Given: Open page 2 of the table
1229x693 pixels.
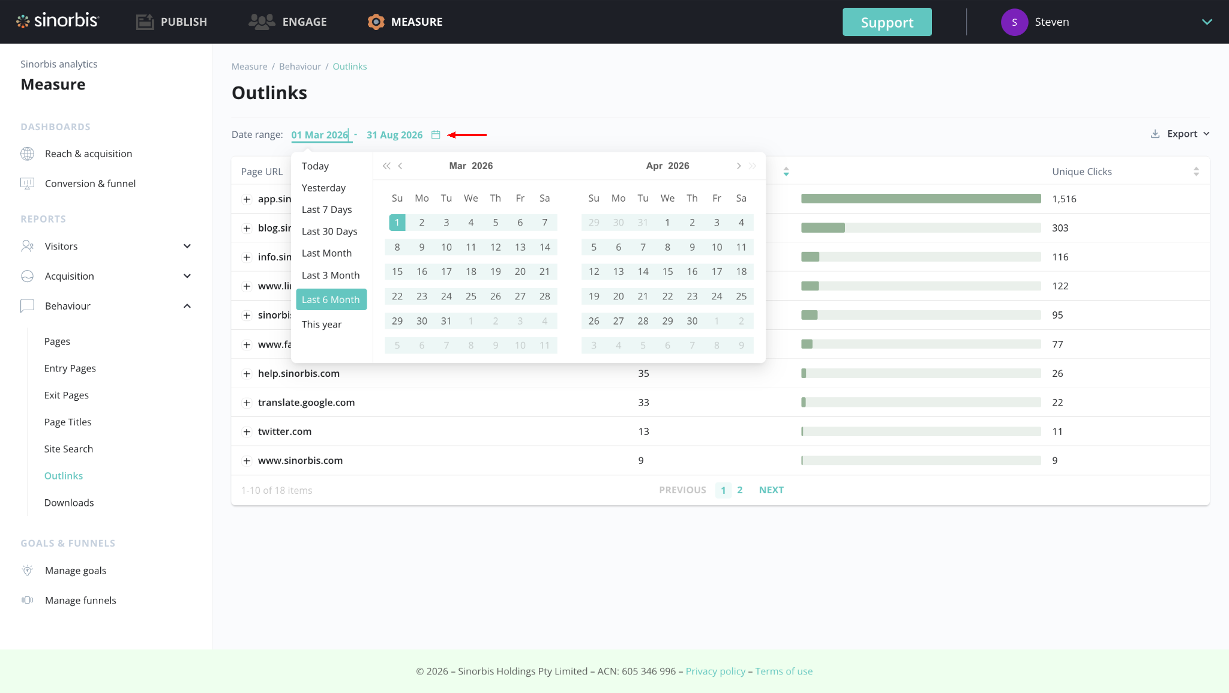Looking at the screenshot, I should (x=740, y=490).
